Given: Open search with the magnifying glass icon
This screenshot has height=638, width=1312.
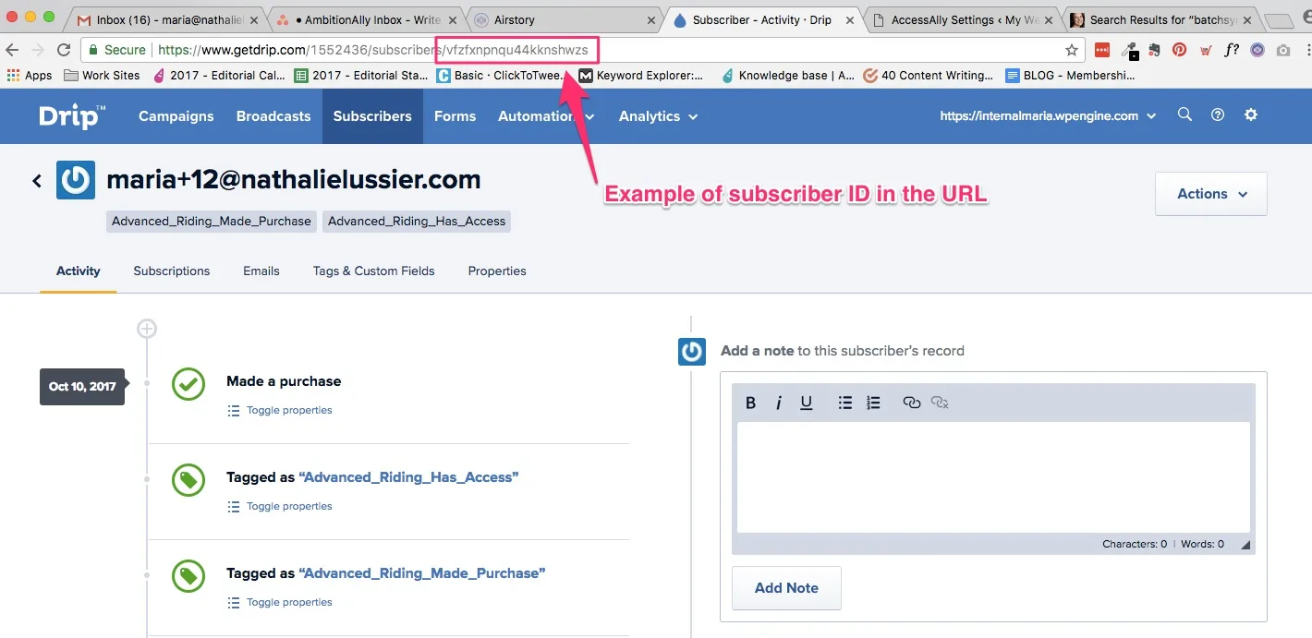Looking at the screenshot, I should coord(1184,115).
